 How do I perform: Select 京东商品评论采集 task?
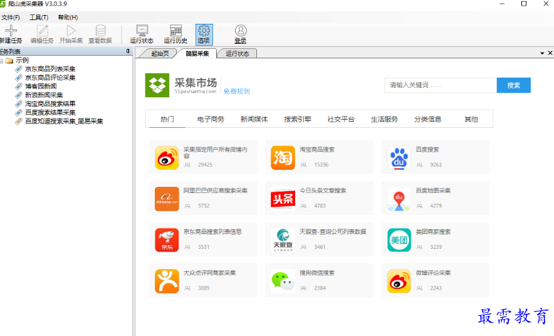pos(50,78)
